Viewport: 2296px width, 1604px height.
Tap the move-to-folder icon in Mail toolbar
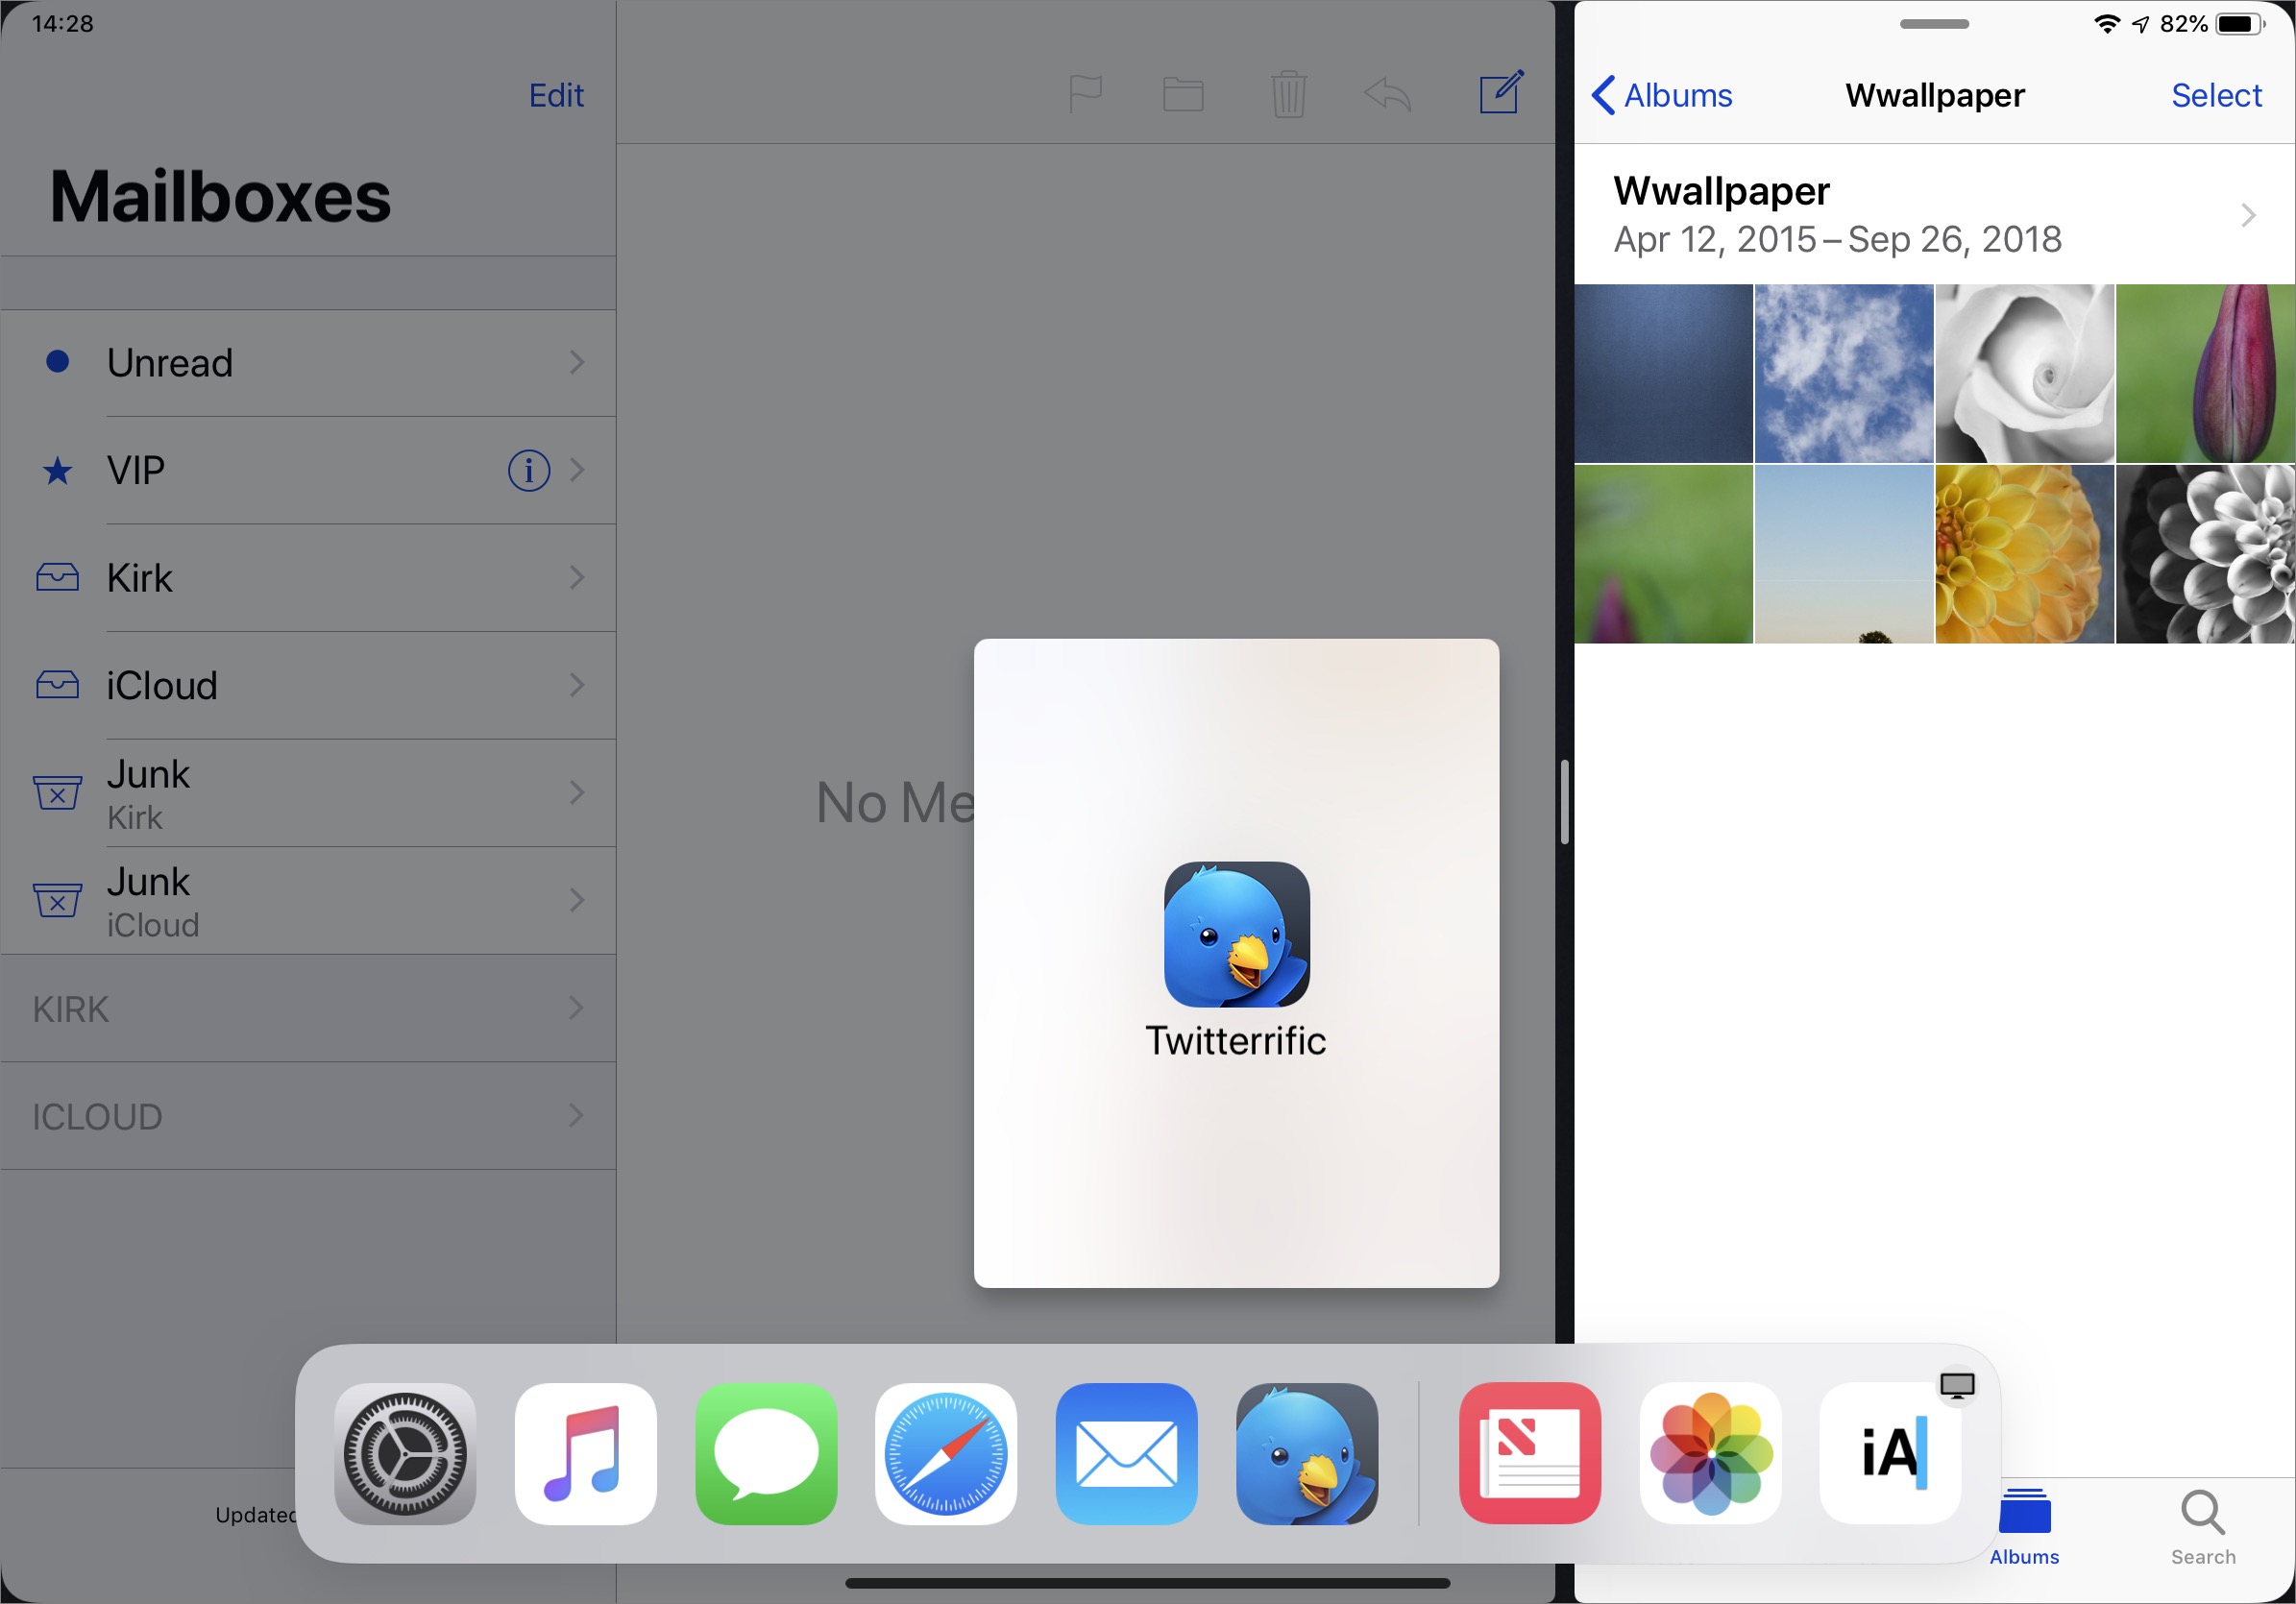coord(1183,95)
